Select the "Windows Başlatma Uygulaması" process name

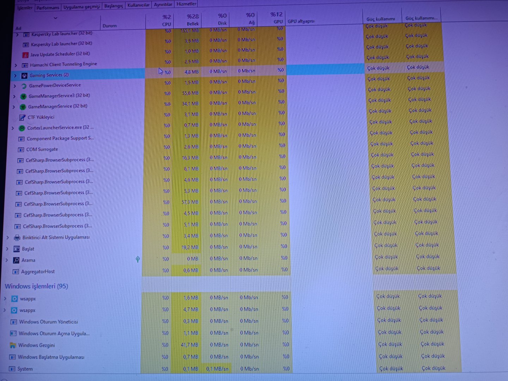(51, 357)
